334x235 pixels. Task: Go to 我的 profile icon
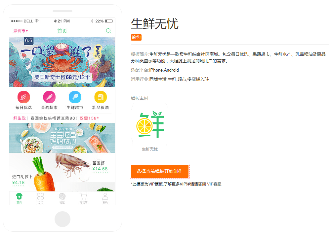point(105,196)
